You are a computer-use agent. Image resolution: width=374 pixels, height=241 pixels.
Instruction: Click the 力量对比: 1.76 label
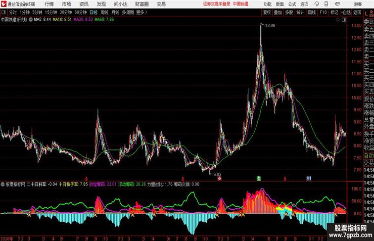[160, 184]
